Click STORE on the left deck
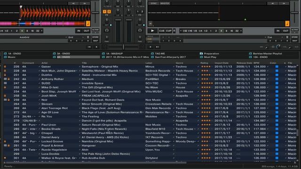This screenshot has width=301, height=169. [x=95, y=37]
